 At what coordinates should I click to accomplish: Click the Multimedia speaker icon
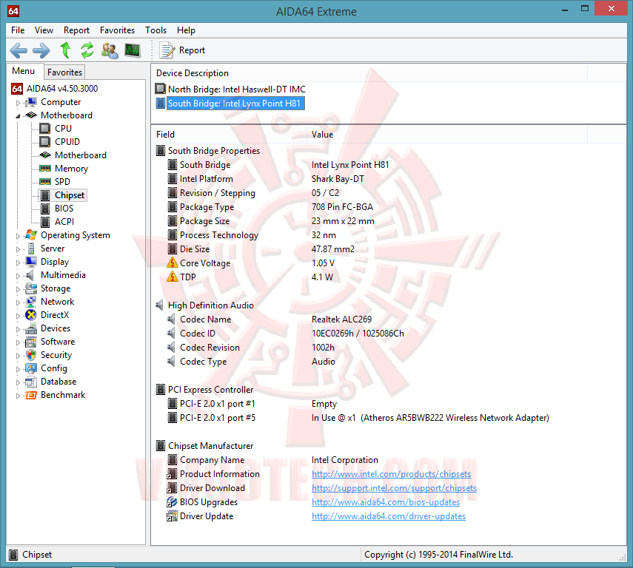[x=30, y=274]
